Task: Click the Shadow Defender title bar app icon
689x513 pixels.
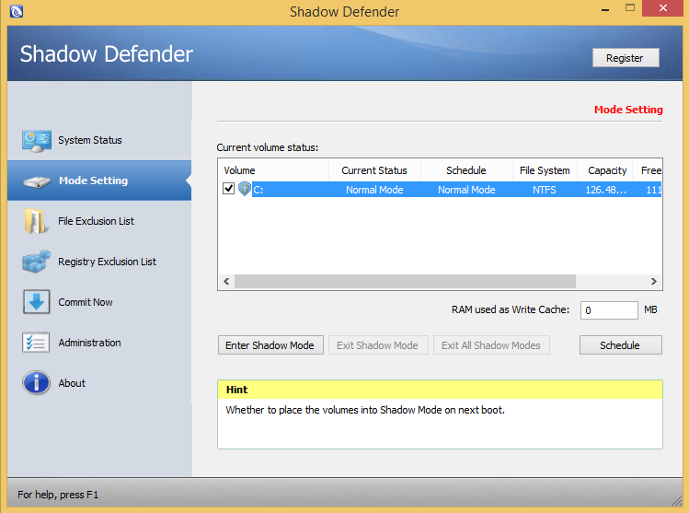Action: (17, 10)
